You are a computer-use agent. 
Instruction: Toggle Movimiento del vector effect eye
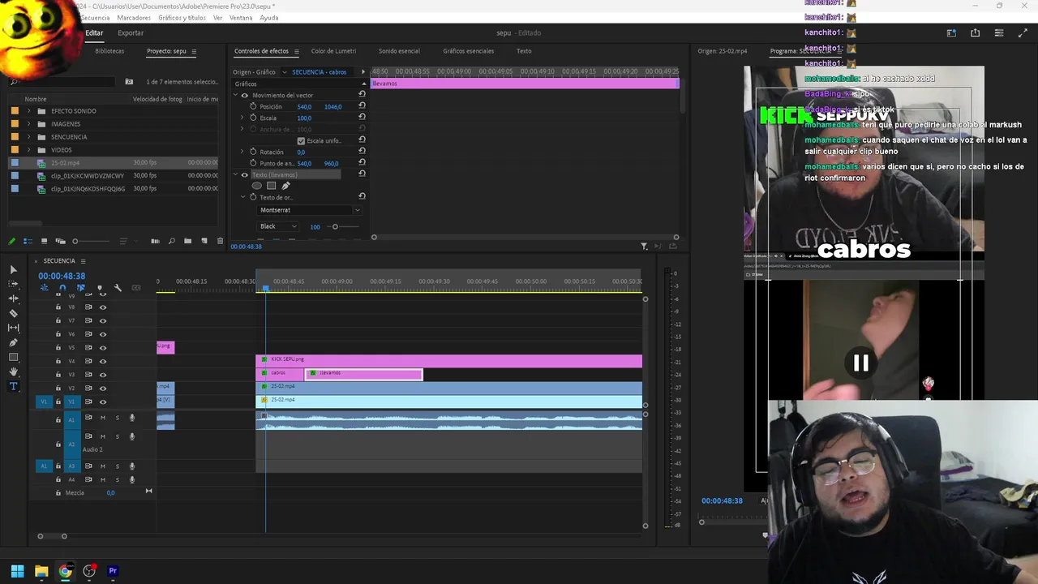pos(244,95)
